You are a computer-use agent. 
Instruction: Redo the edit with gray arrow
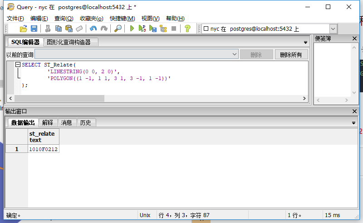tap(104, 28)
